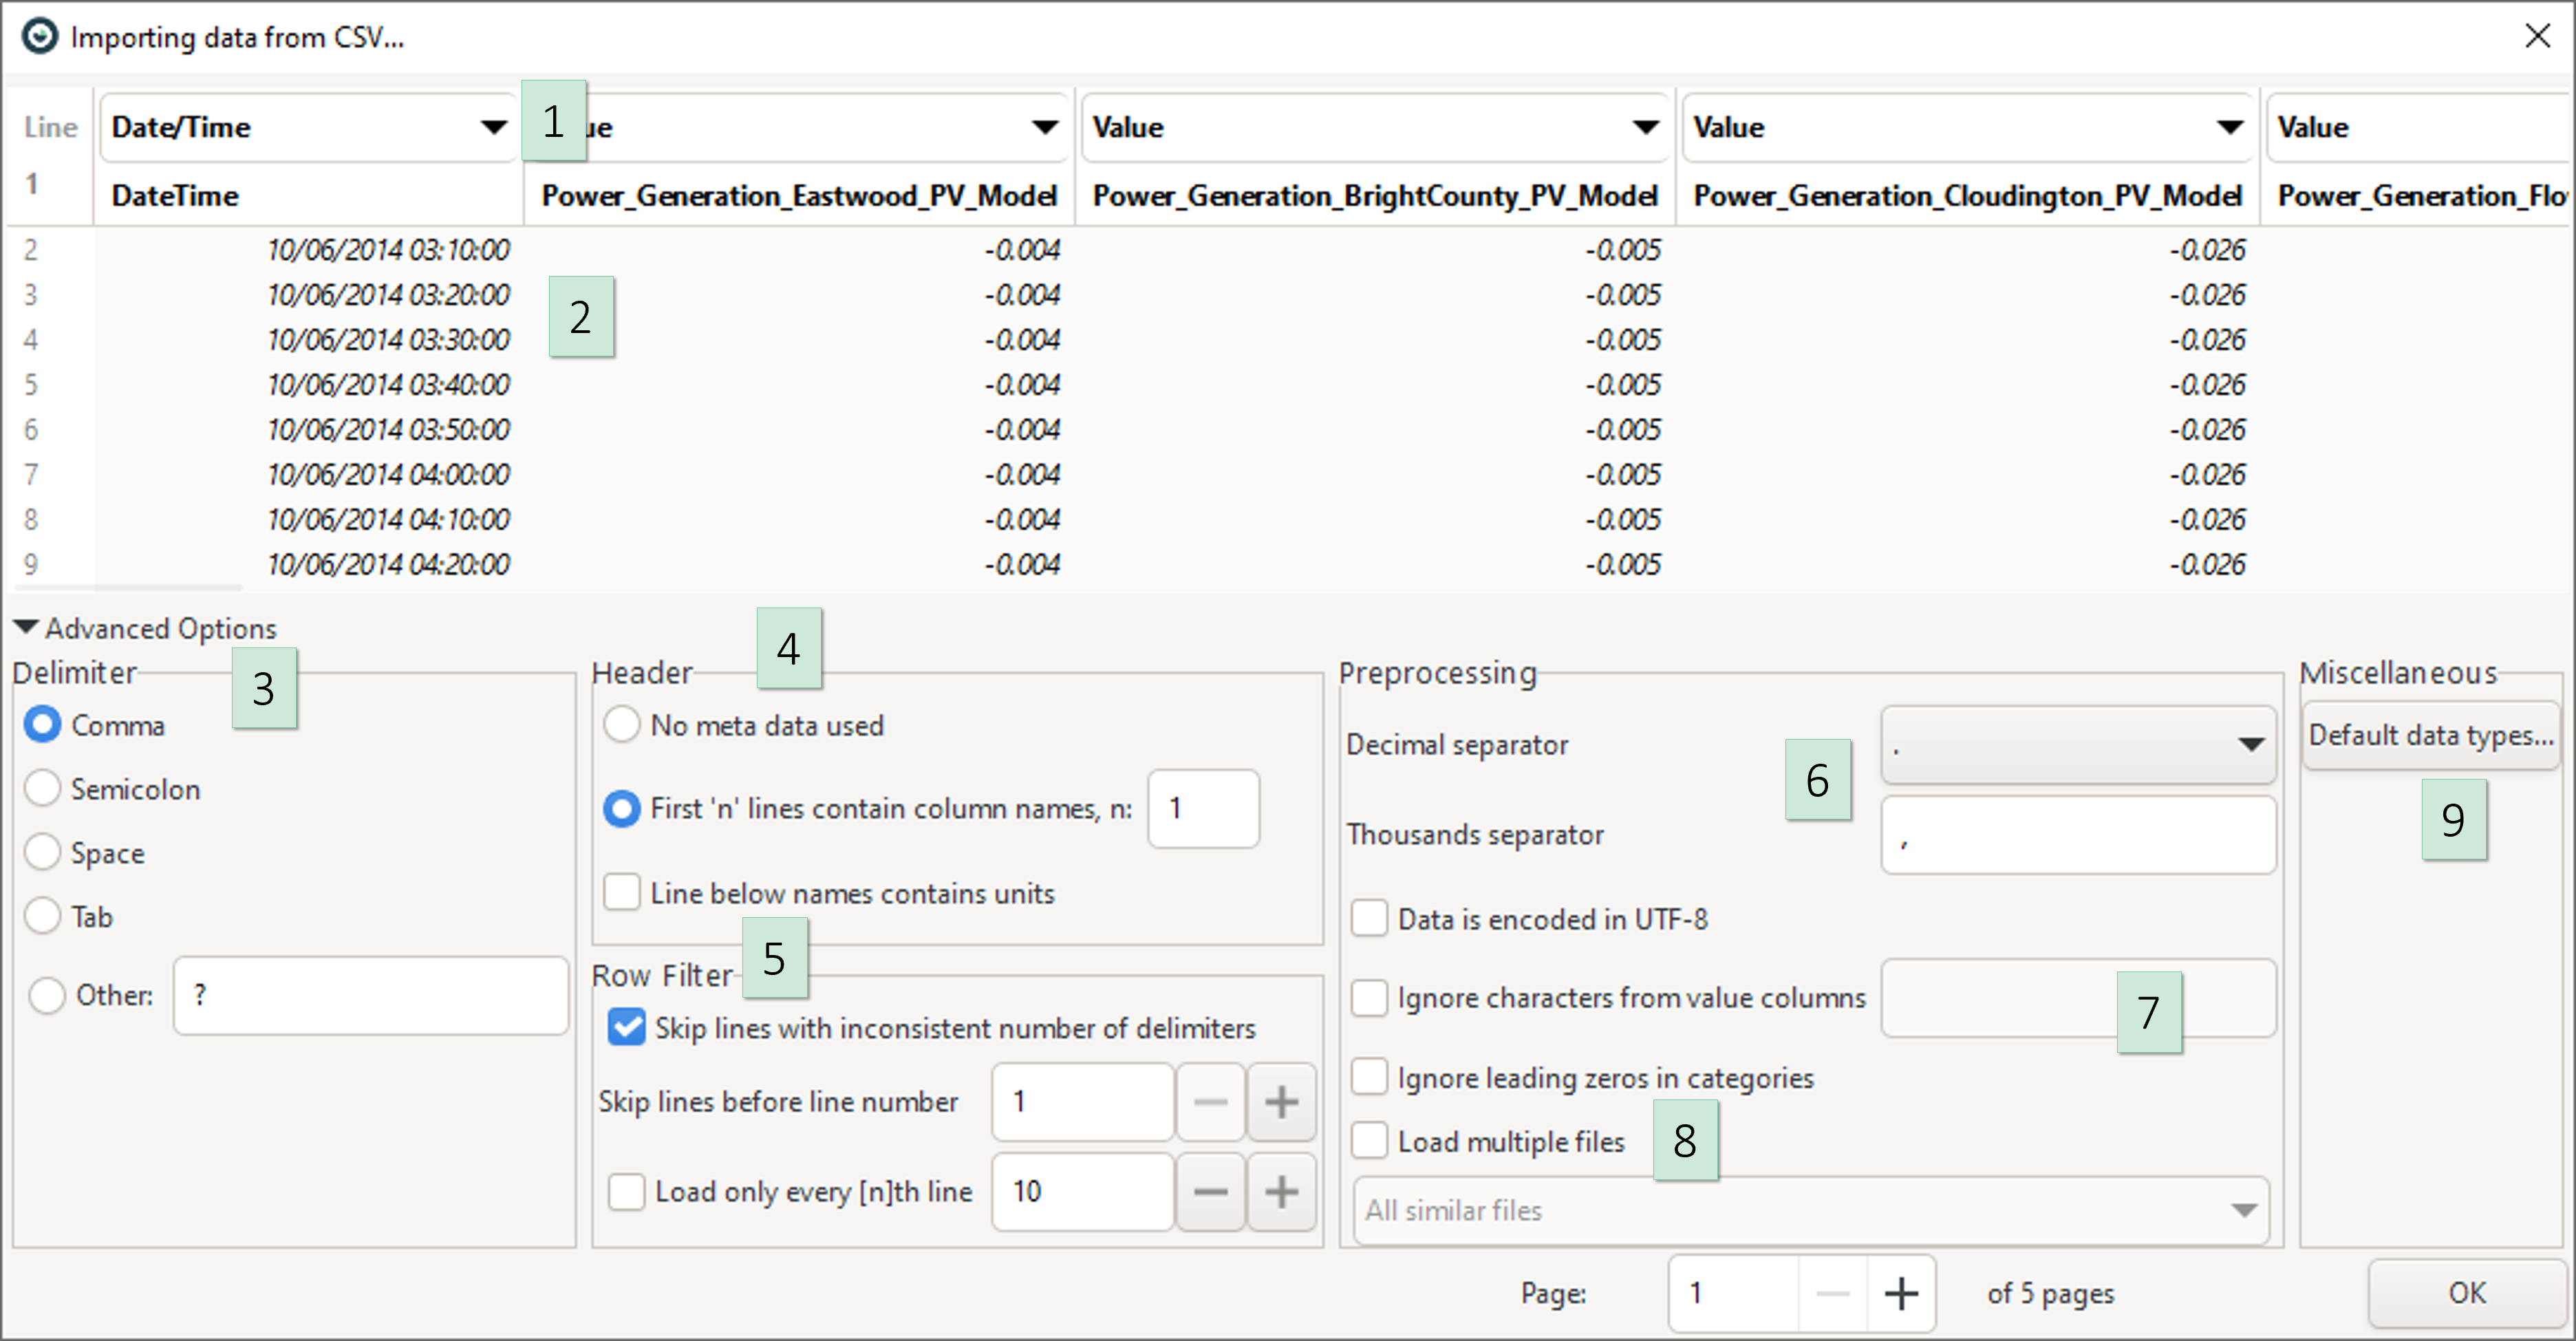Click plus for Skip lines before line number
Viewport: 2576px width, 1341px height.
pyautogui.click(x=1281, y=1102)
